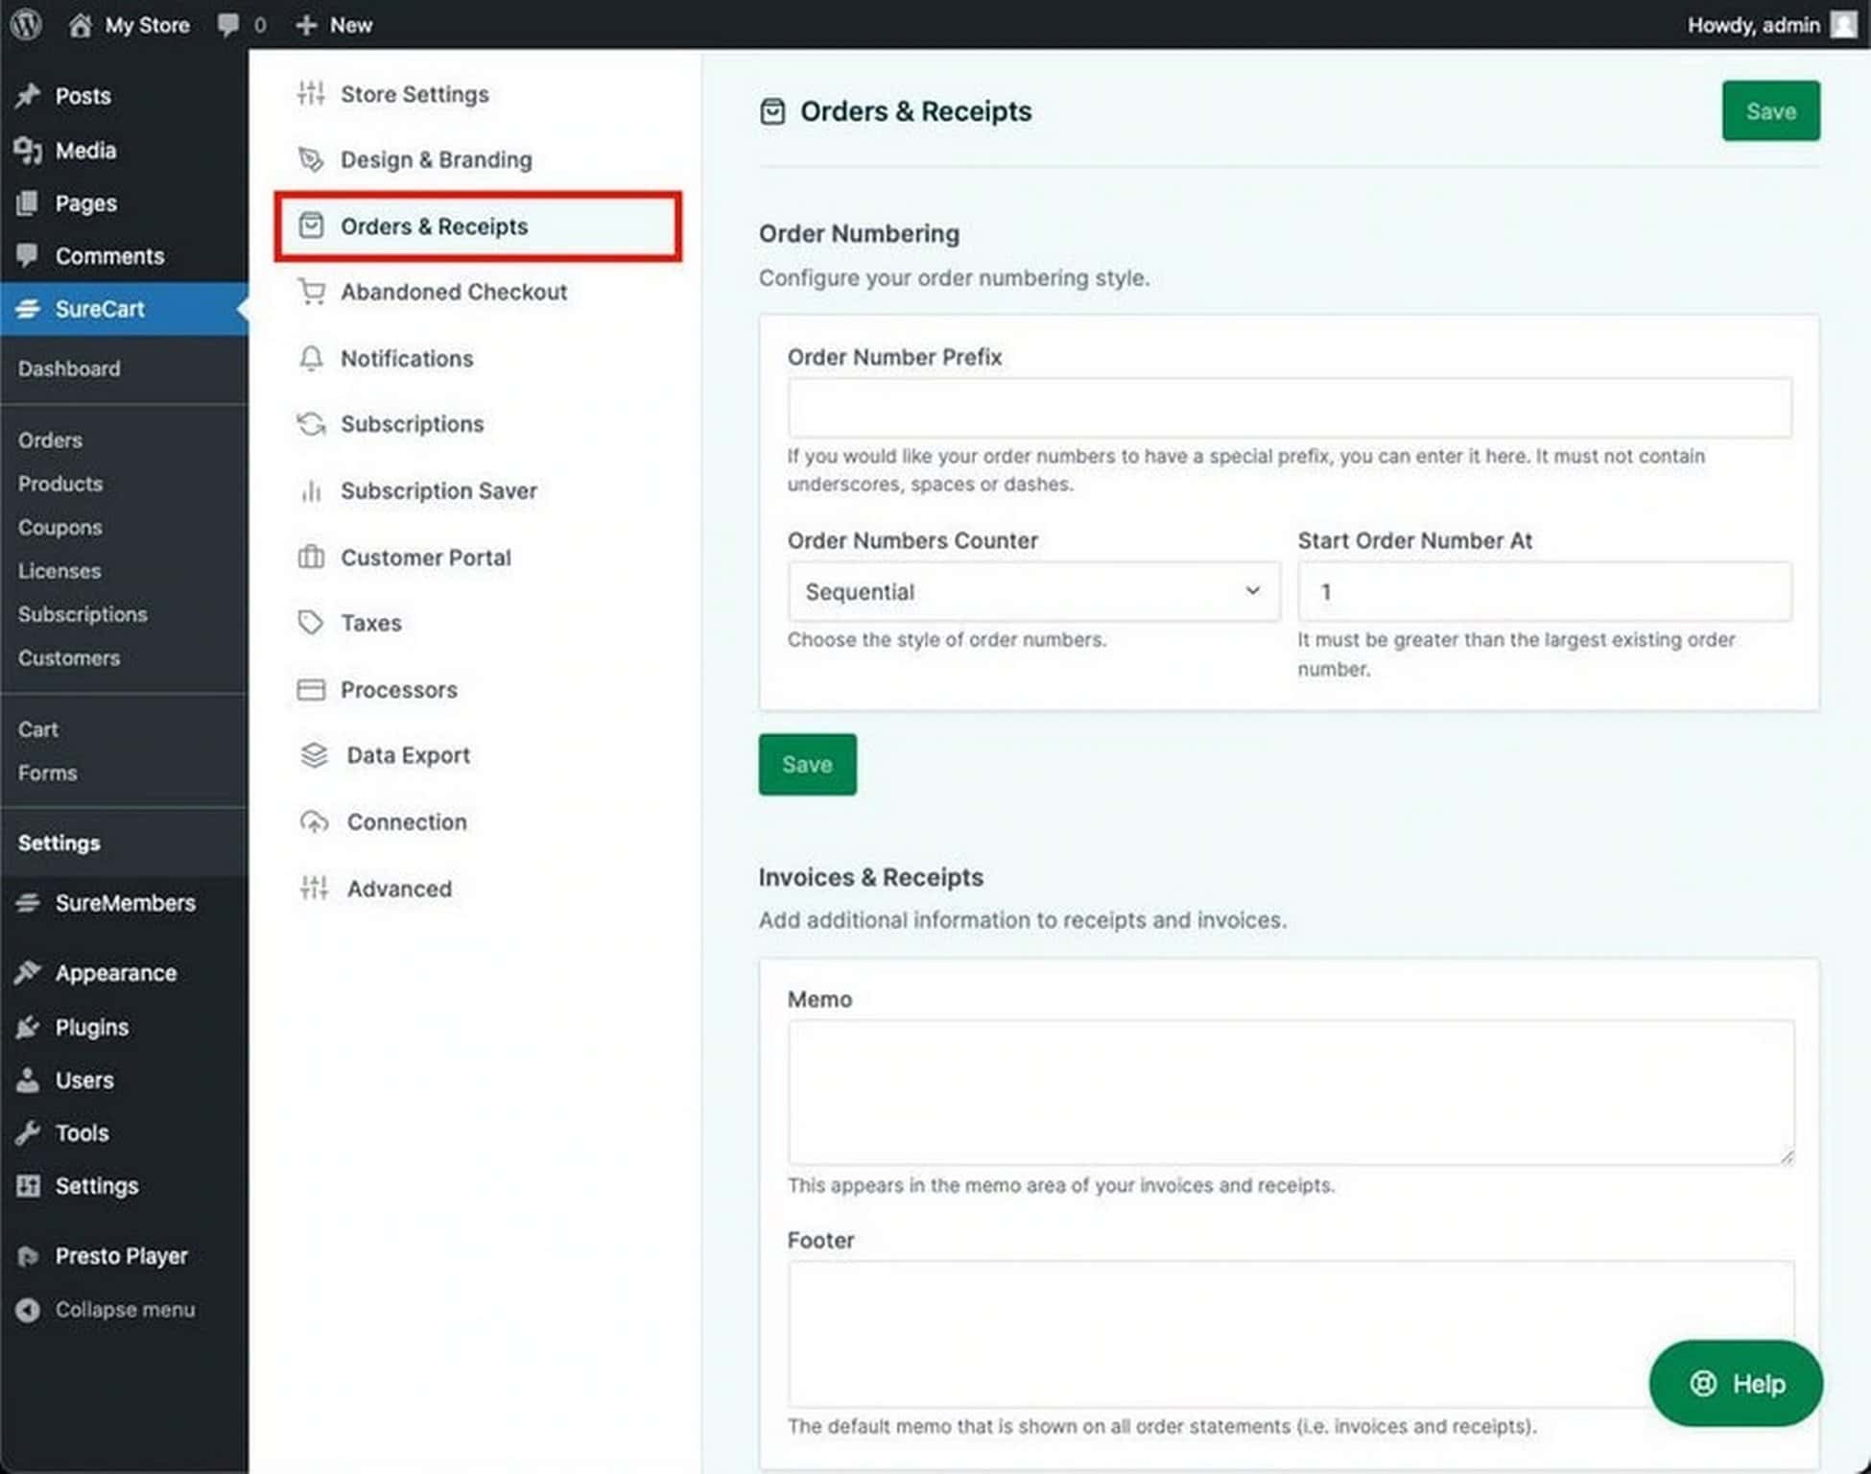Click the Save button for Order Numbering
This screenshot has height=1474, width=1871.
pos(806,765)
